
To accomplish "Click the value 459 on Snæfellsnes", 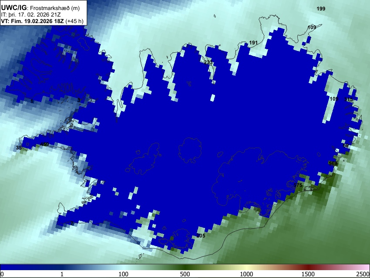I will (44, 144).
